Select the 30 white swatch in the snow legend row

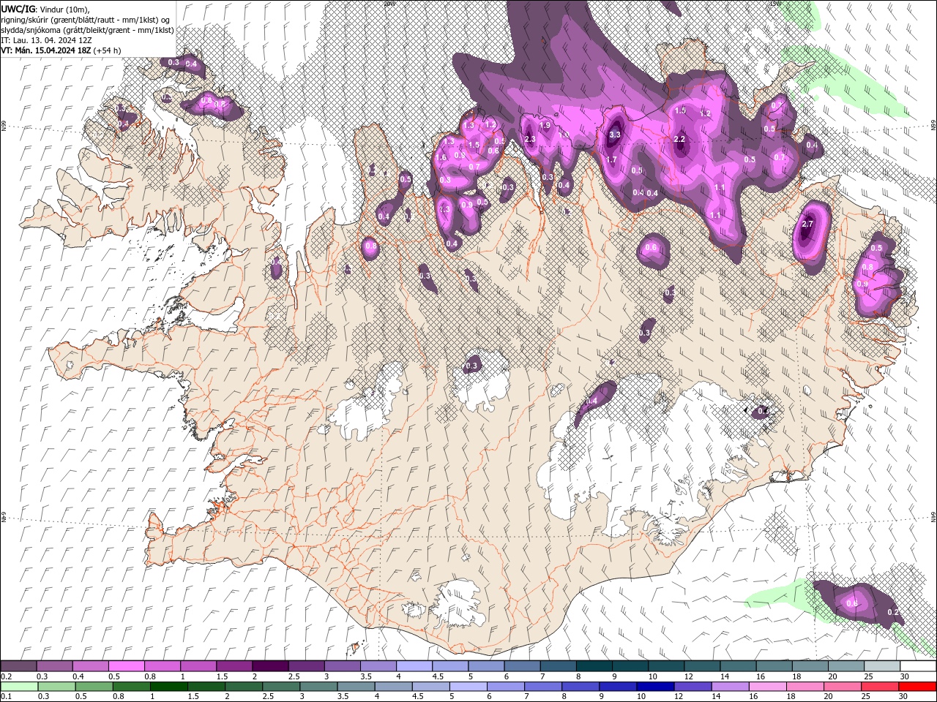[x=918, y=666]
